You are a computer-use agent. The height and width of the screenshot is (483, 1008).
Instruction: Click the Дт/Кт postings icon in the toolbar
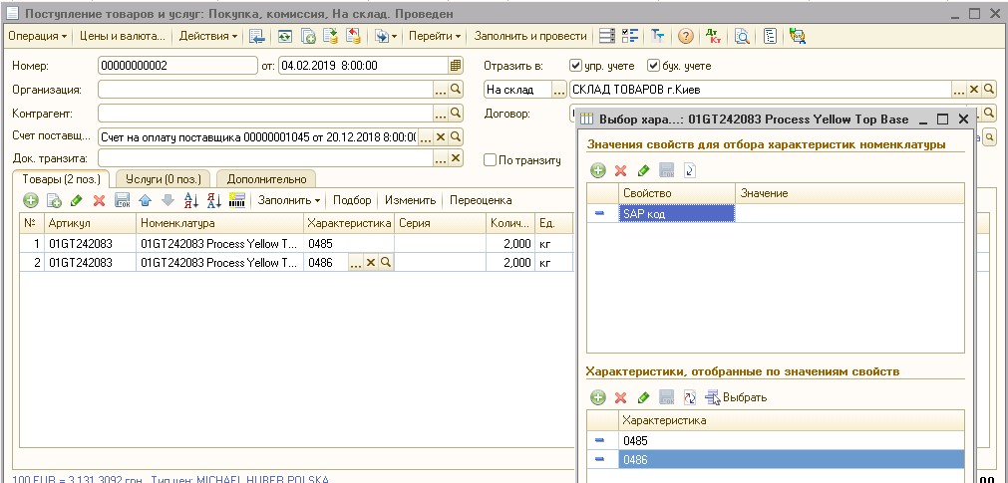click(x=713, y=36)
